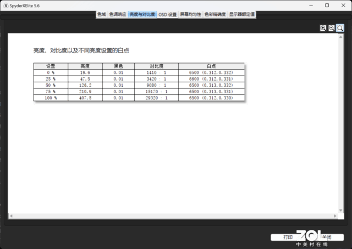Select the 25 % setting cell

tap(51, 79)
